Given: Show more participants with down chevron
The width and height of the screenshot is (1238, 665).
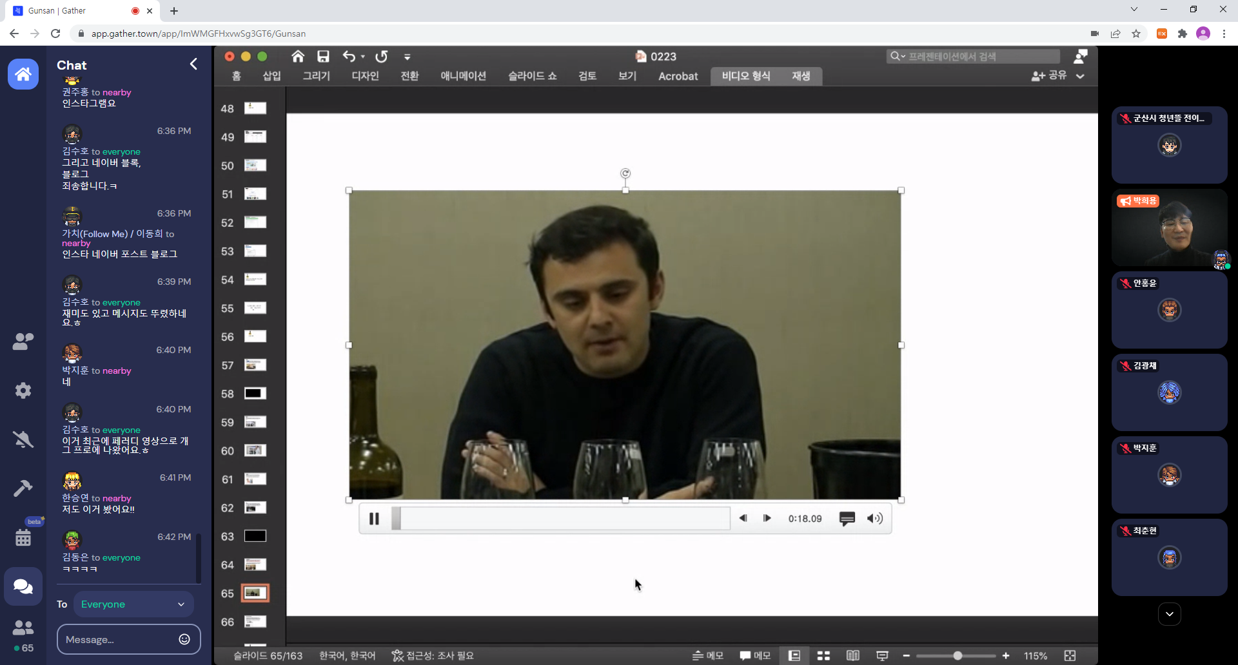Looking at the screenshot, I should [x=1169, y=614].
